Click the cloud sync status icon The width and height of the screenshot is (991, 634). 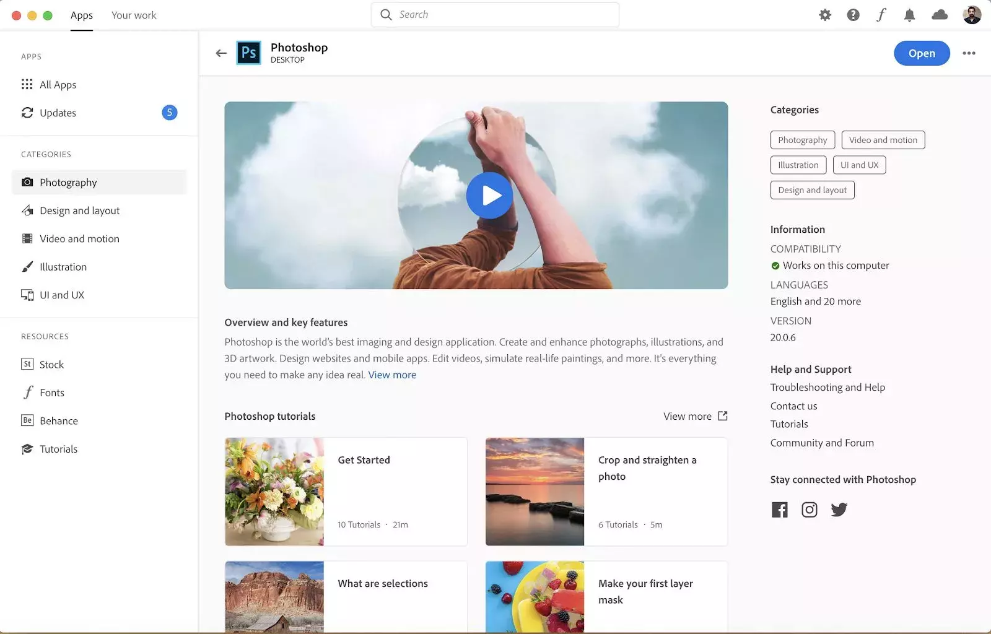tap(939, 14)
